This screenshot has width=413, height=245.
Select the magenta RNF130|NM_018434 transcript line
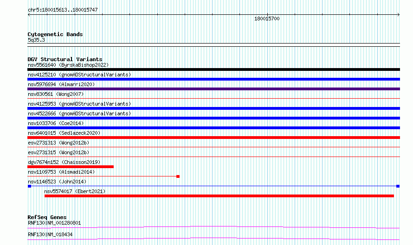tap(213, 239)
